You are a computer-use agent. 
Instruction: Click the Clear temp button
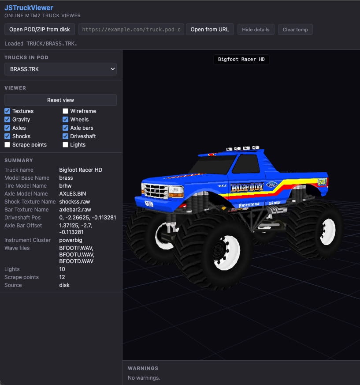click(x=295, y=30)
